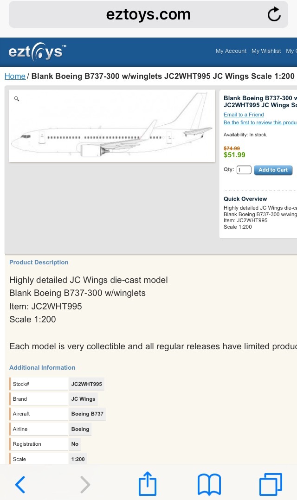The height and width of the screenshot is (500, 297).
Task: Click the Boeing 737 product image
Action: pyautogui.click(x=112, y=126)
